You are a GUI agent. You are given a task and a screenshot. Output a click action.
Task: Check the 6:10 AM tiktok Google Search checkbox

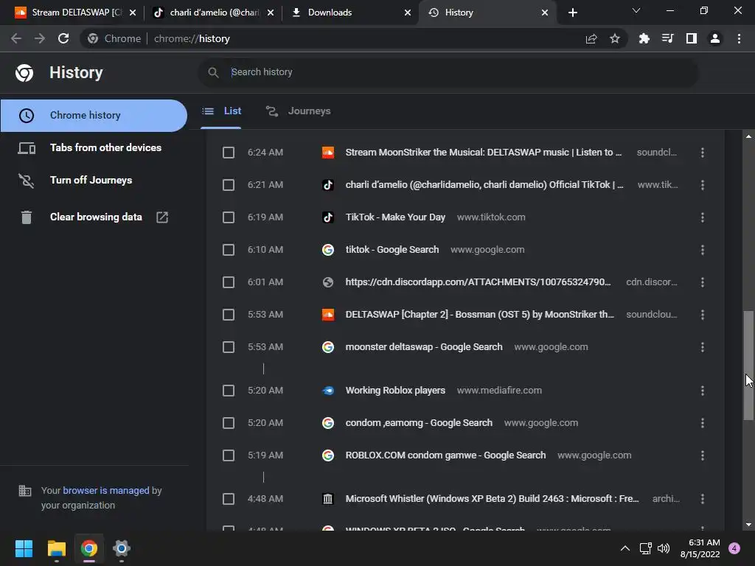(229, 250)
